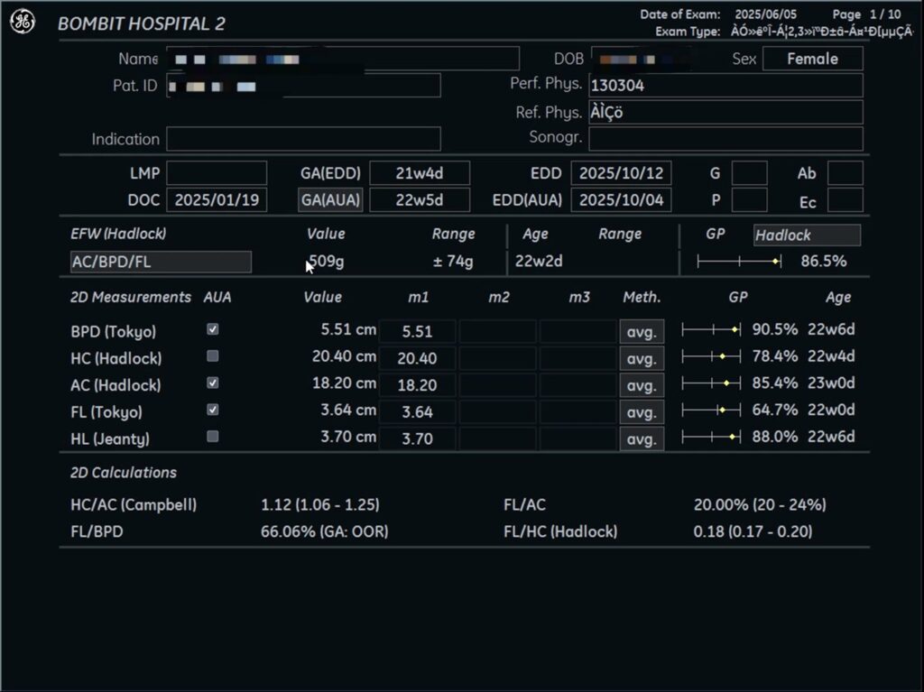The width and height of the screenshot is (924, 692).
Task: Edit the Perf. Phys. field 130304
Action: tap(725, 86)
